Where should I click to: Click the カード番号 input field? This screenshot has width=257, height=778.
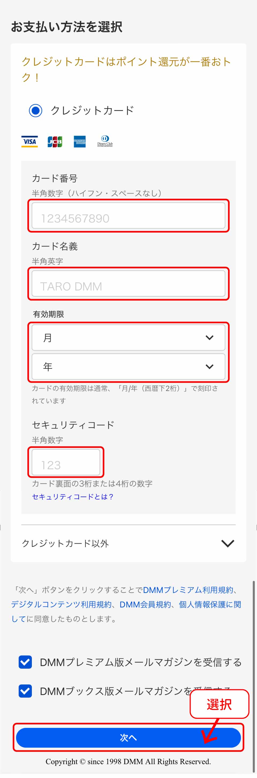click(128, 216)
